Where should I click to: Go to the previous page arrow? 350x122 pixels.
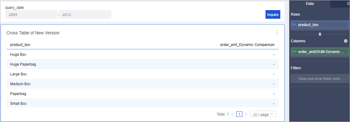pos(233,114)
